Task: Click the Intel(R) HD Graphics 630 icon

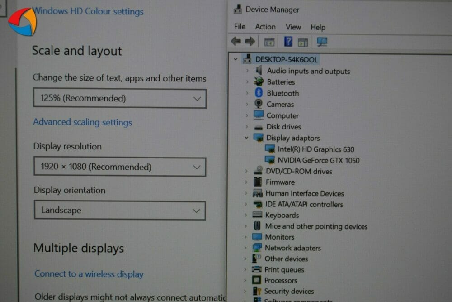Action: tap(270, 149)
